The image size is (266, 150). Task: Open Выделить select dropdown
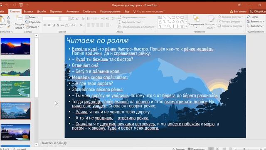coord(255,26)
